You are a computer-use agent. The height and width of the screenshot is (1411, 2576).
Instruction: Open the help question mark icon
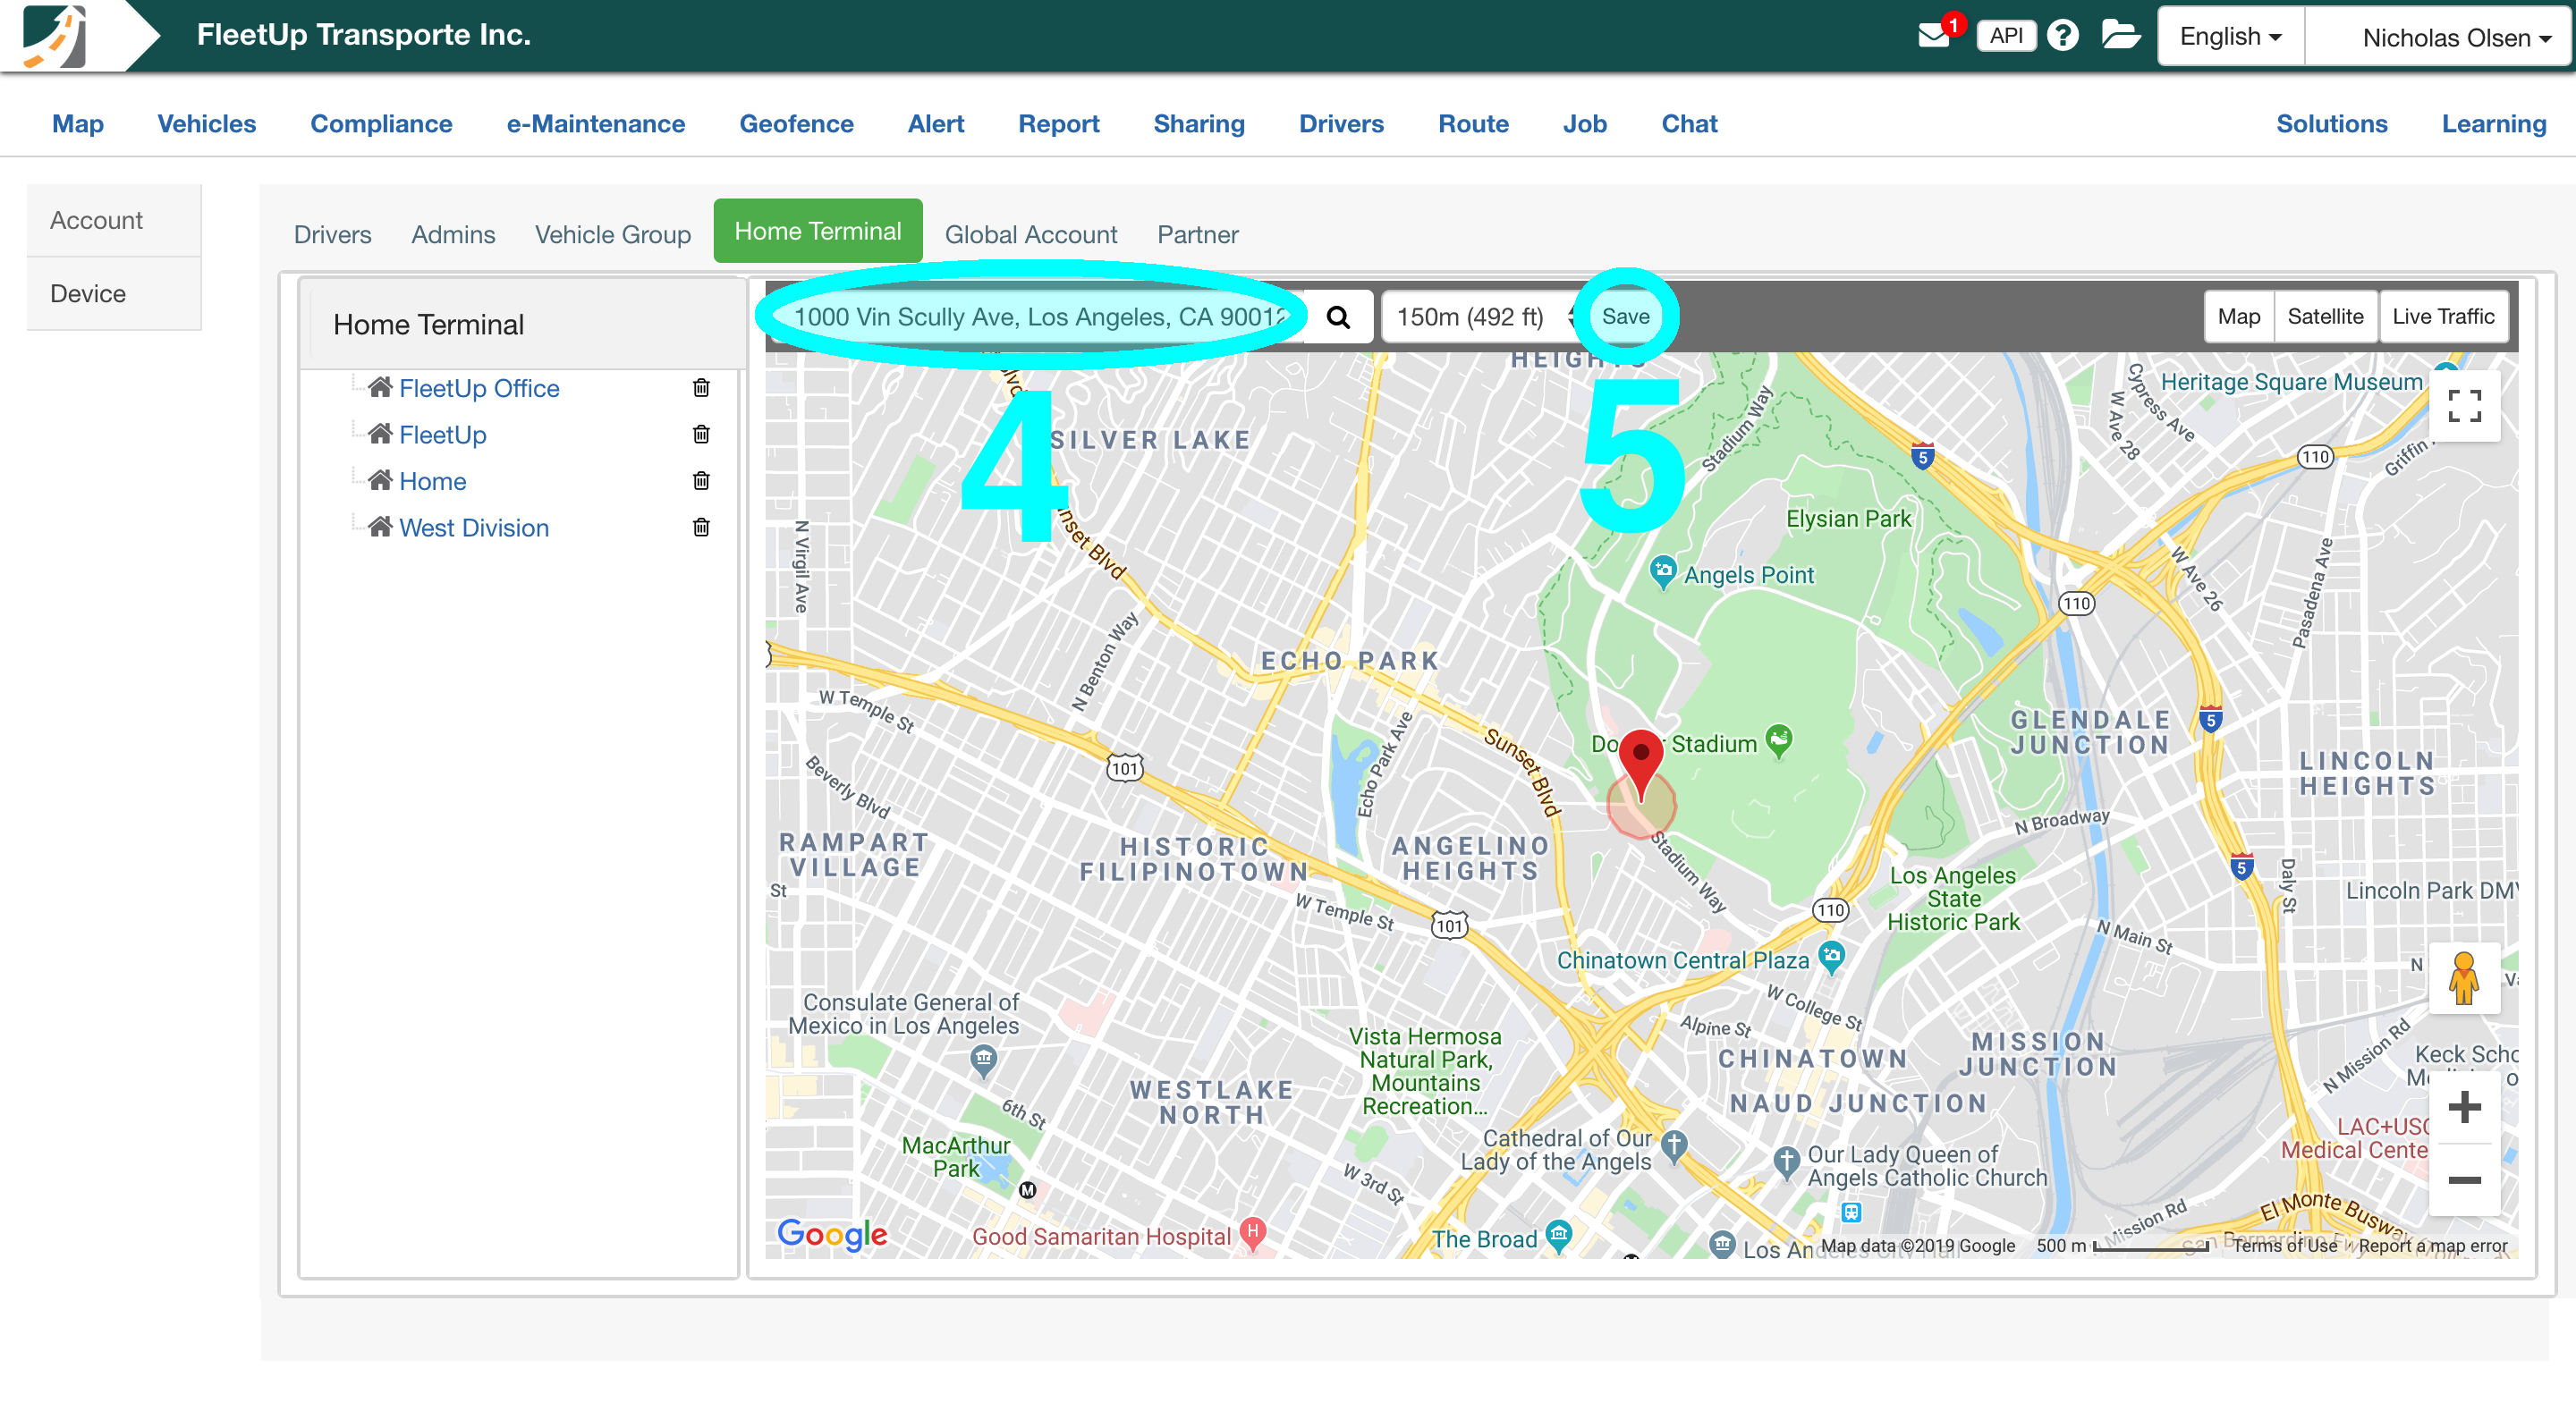(x=2062, y=36)
